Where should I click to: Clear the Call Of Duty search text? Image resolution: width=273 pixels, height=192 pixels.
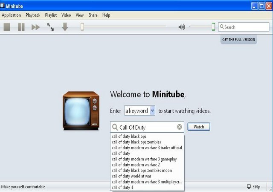(180, 127)
